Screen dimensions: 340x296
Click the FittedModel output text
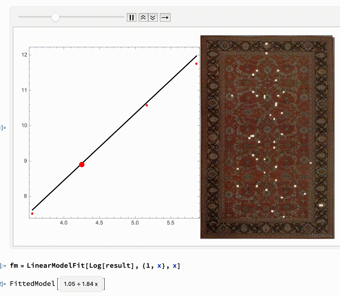[x=33, y=284]
